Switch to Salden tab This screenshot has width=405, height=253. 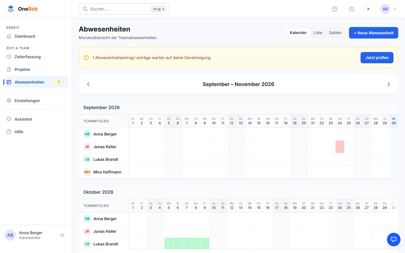(335, 33)
